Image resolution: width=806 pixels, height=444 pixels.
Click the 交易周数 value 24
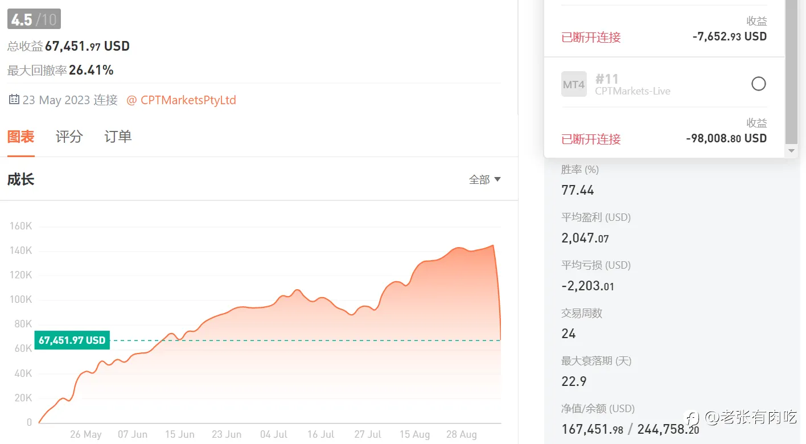pyautogui.click(x=569, y=334)
